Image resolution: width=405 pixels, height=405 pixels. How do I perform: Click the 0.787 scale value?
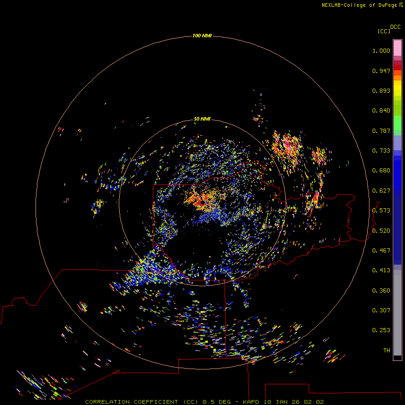click(x=381, y=130)
